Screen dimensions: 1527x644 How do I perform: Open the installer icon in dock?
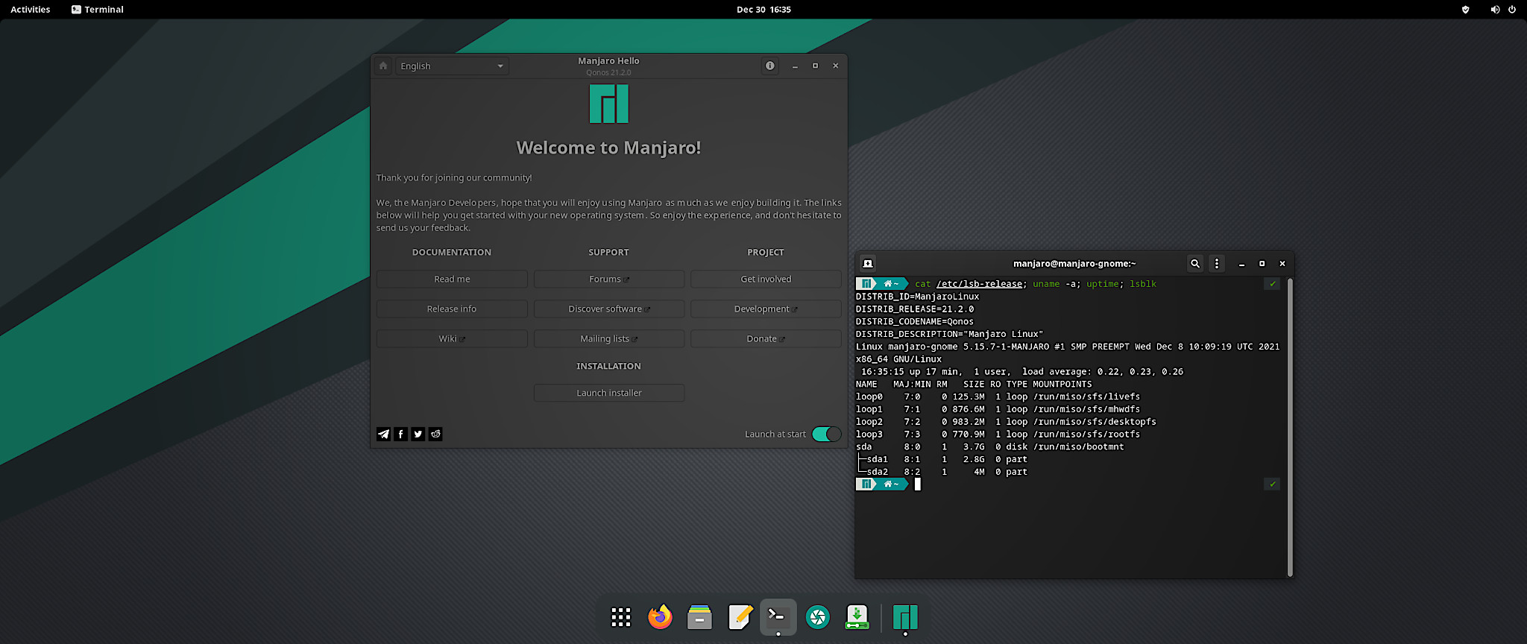click(x=857, y=617)
